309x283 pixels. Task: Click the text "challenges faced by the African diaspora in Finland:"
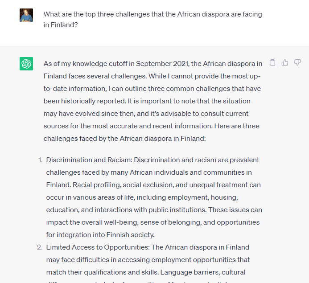point(124,139)
